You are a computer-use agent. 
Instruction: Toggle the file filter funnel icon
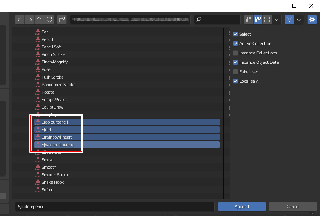coord(289,20)
